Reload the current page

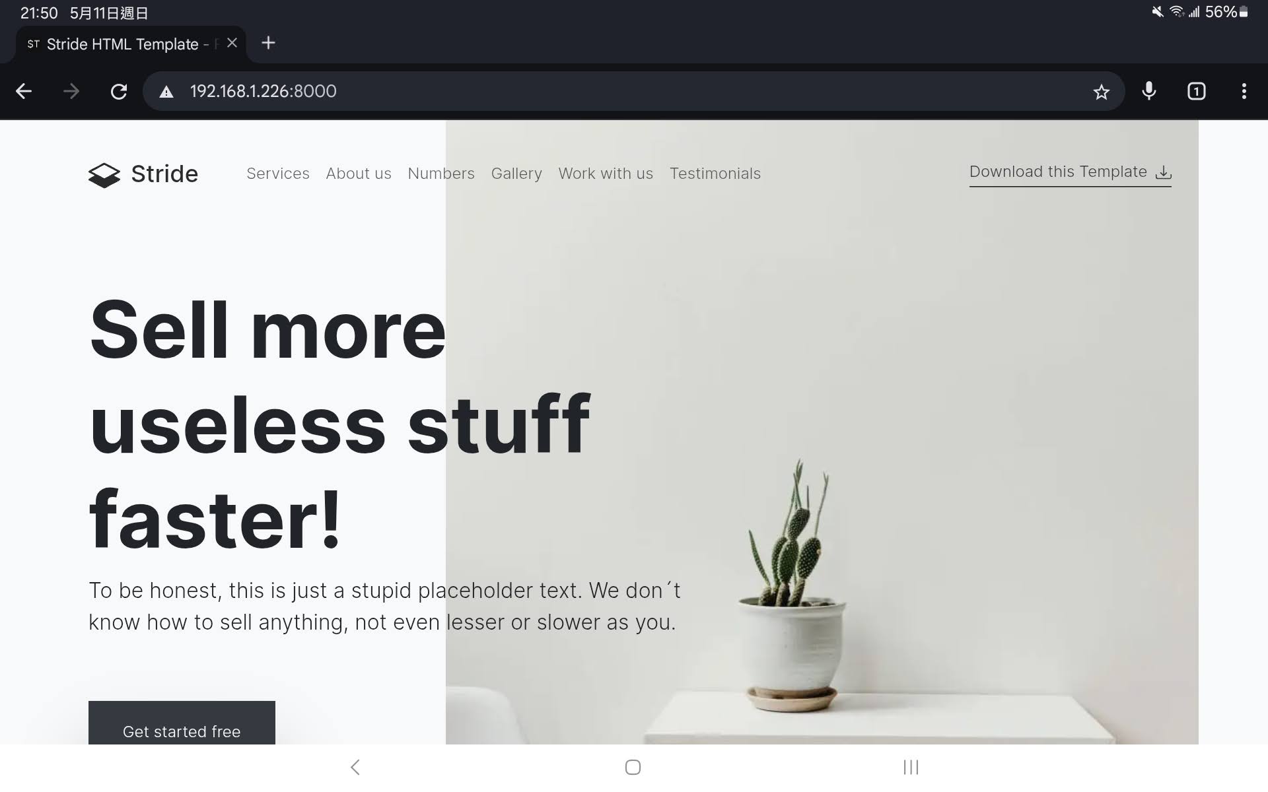[119, 91]
